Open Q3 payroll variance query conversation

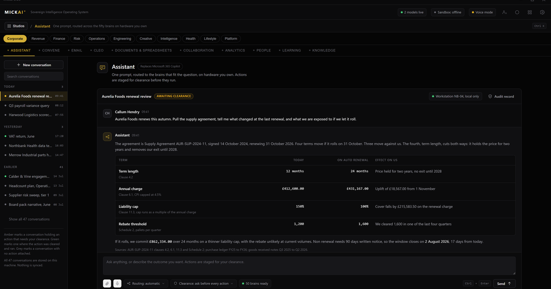click(x=34, y=106)
